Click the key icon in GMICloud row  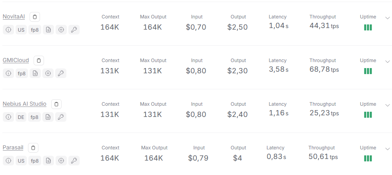tap(61, 73)
